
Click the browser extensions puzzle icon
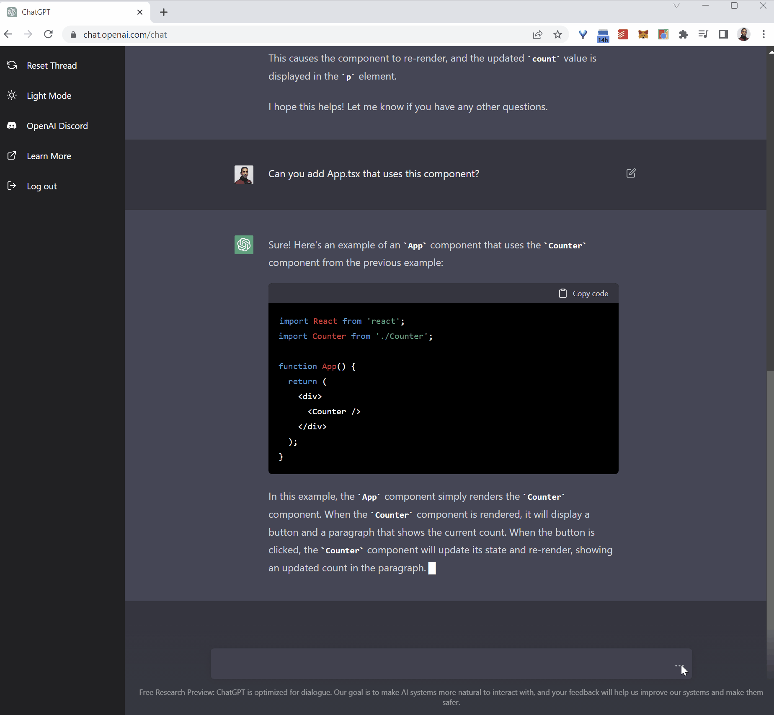point(683,34)
